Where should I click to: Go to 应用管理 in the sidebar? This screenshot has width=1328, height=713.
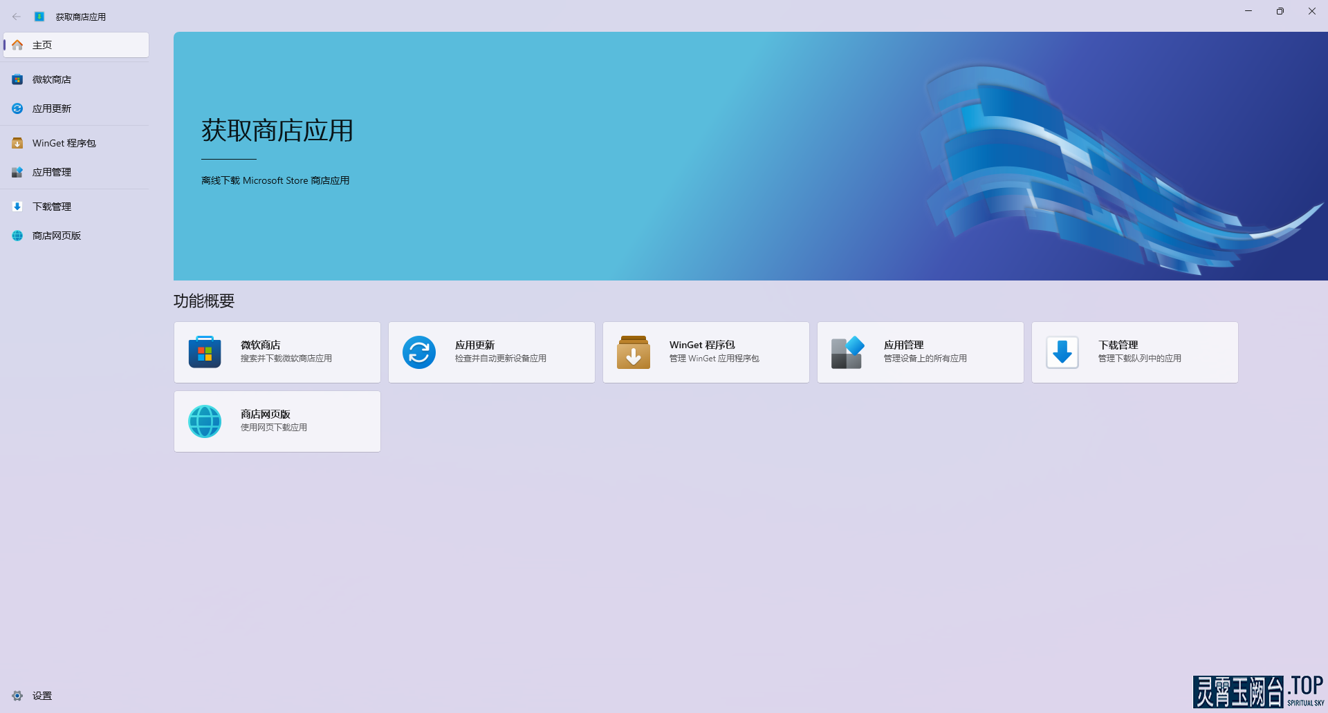52,172
